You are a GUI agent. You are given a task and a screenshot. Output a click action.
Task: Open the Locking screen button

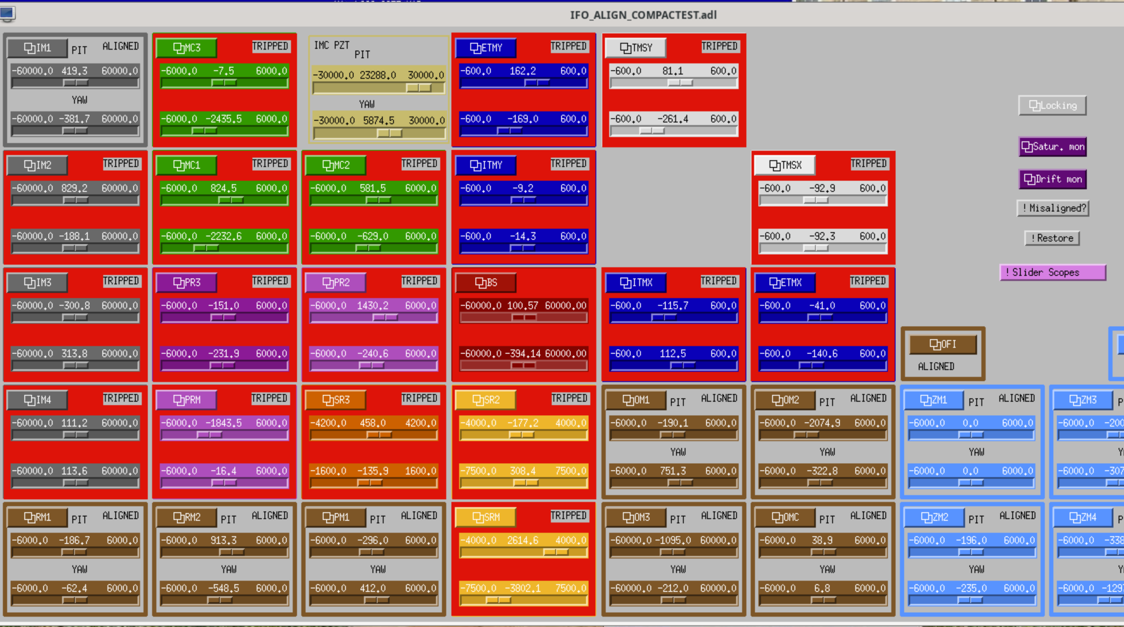(x=1052, y=106)
